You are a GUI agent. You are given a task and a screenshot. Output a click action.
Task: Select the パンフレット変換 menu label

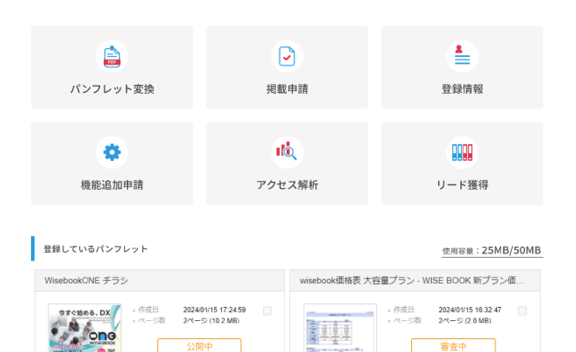(112, 89)
